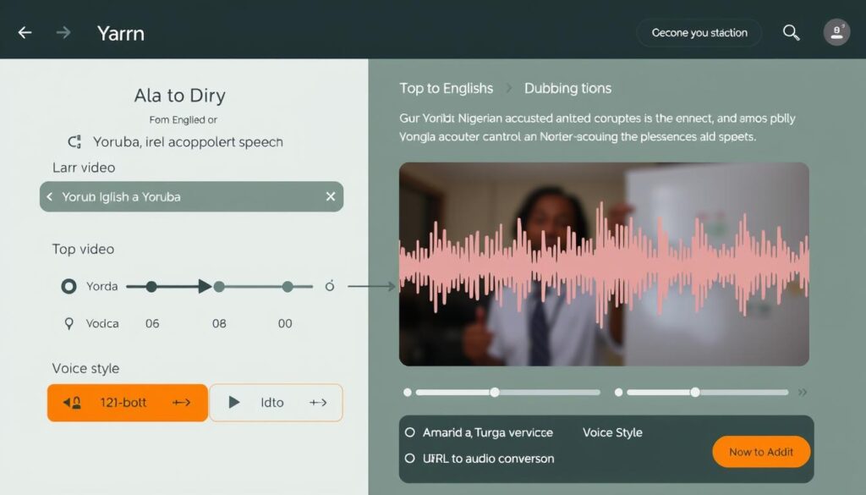Expand the chevron on the Yorub Iglish a Yoruba field

click(49, 196)
